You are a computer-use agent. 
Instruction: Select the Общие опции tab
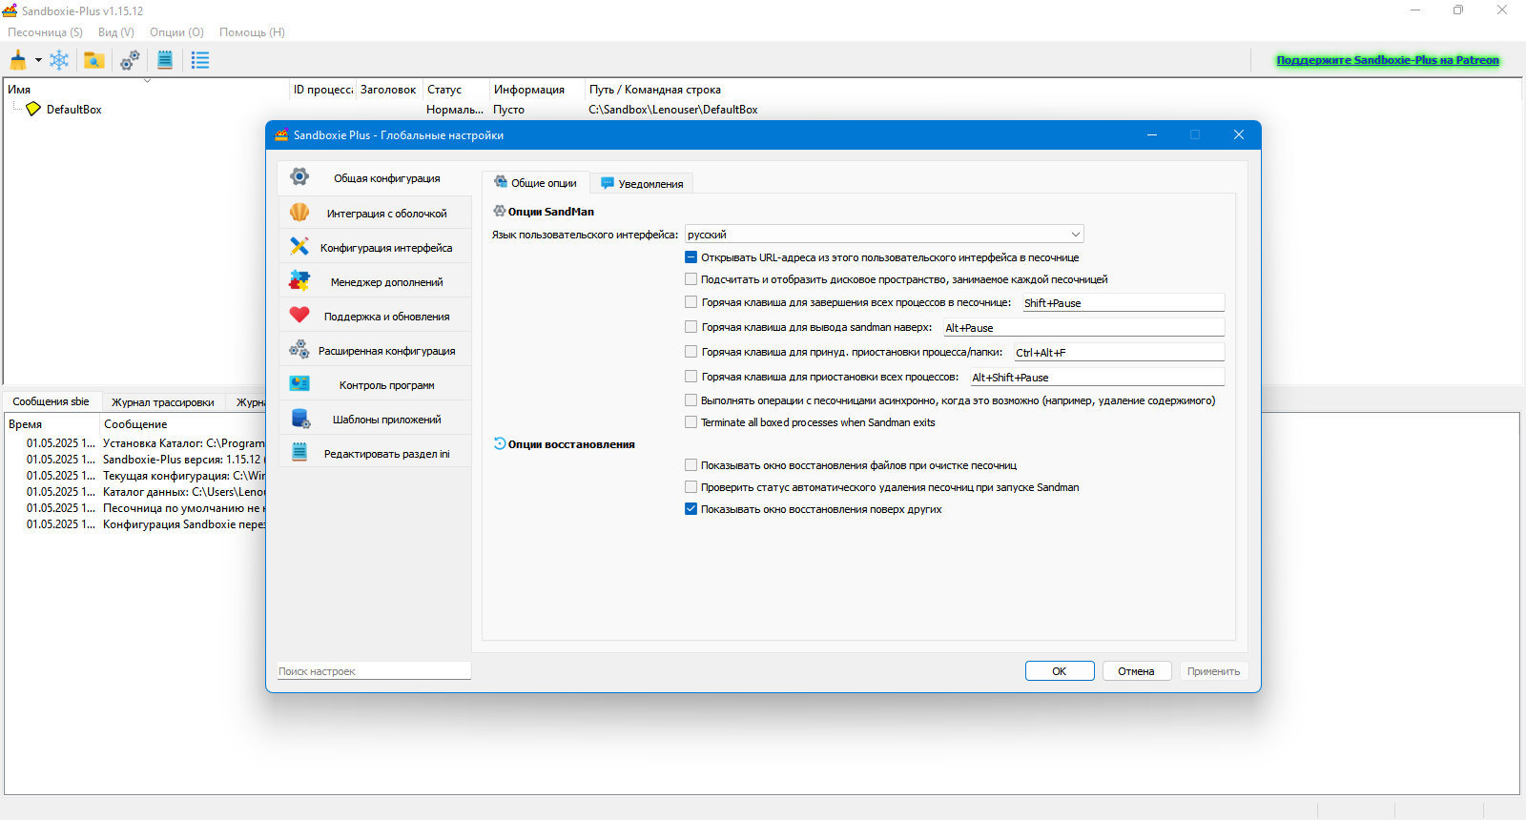535,182
